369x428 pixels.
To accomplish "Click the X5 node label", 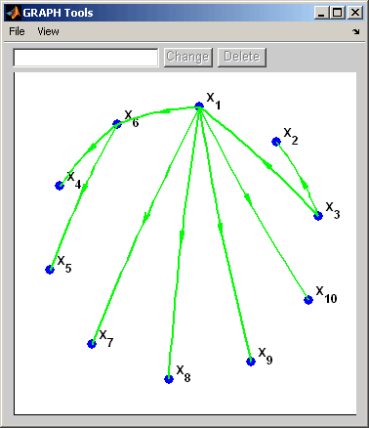I will [x=64, y=264].
